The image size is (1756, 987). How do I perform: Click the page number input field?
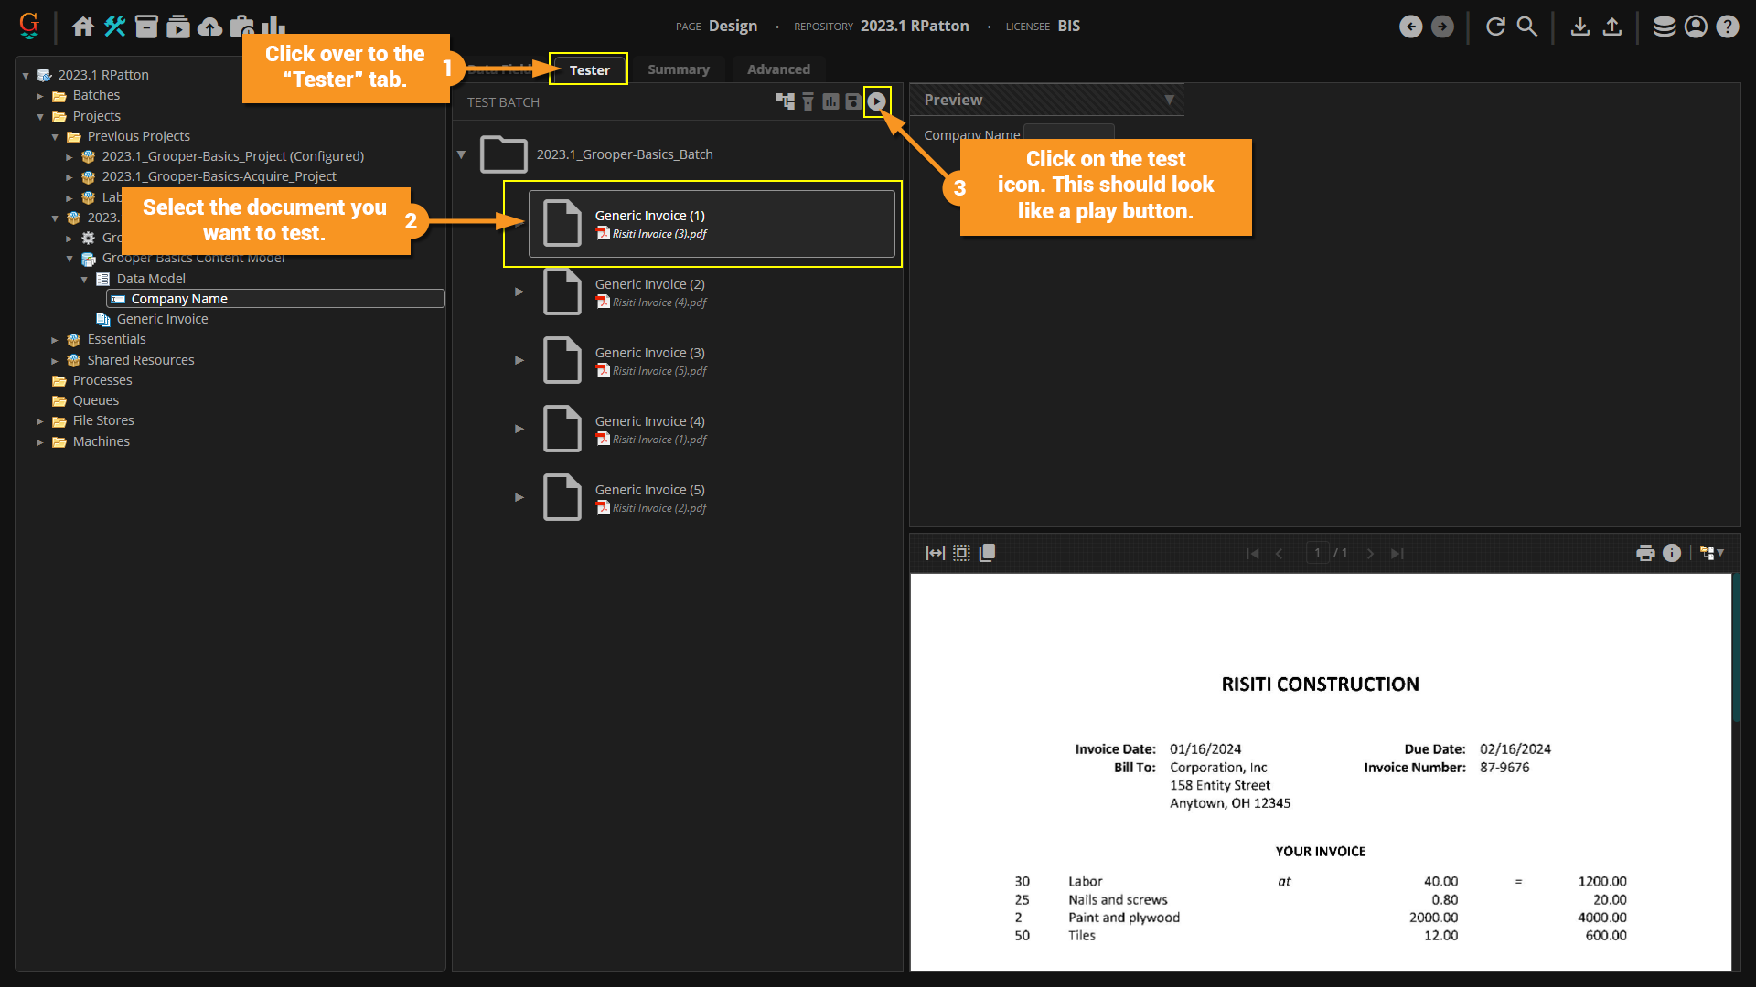pyautogui.click(x=1317, y=553)
